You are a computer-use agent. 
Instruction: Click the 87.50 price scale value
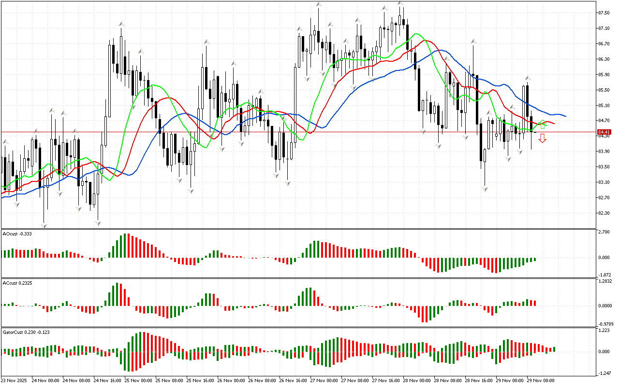coord(603,13)
